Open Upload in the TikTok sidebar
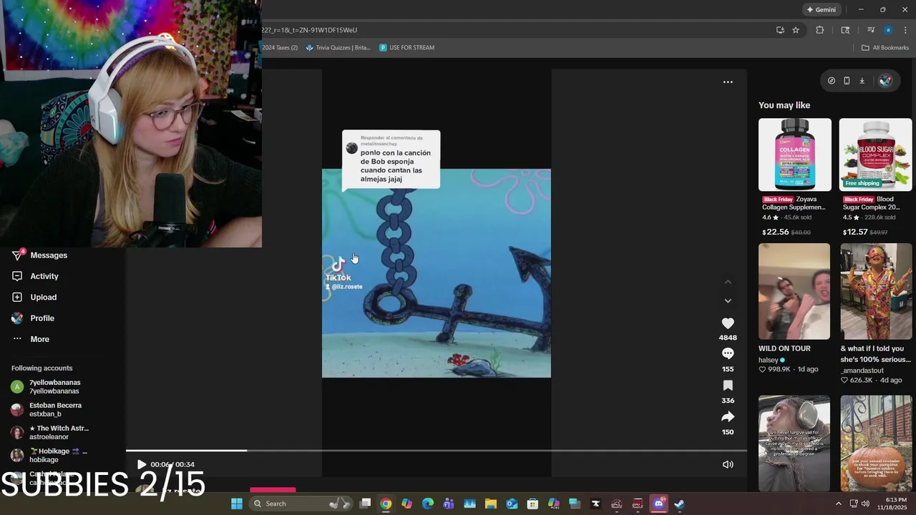The height and width of the screenshot is (515, 916). (34, 297)
